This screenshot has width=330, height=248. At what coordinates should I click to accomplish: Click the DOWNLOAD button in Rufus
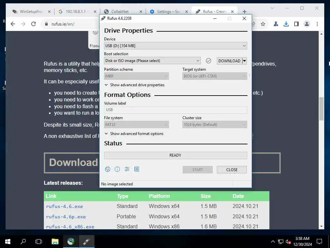point(229,61)
